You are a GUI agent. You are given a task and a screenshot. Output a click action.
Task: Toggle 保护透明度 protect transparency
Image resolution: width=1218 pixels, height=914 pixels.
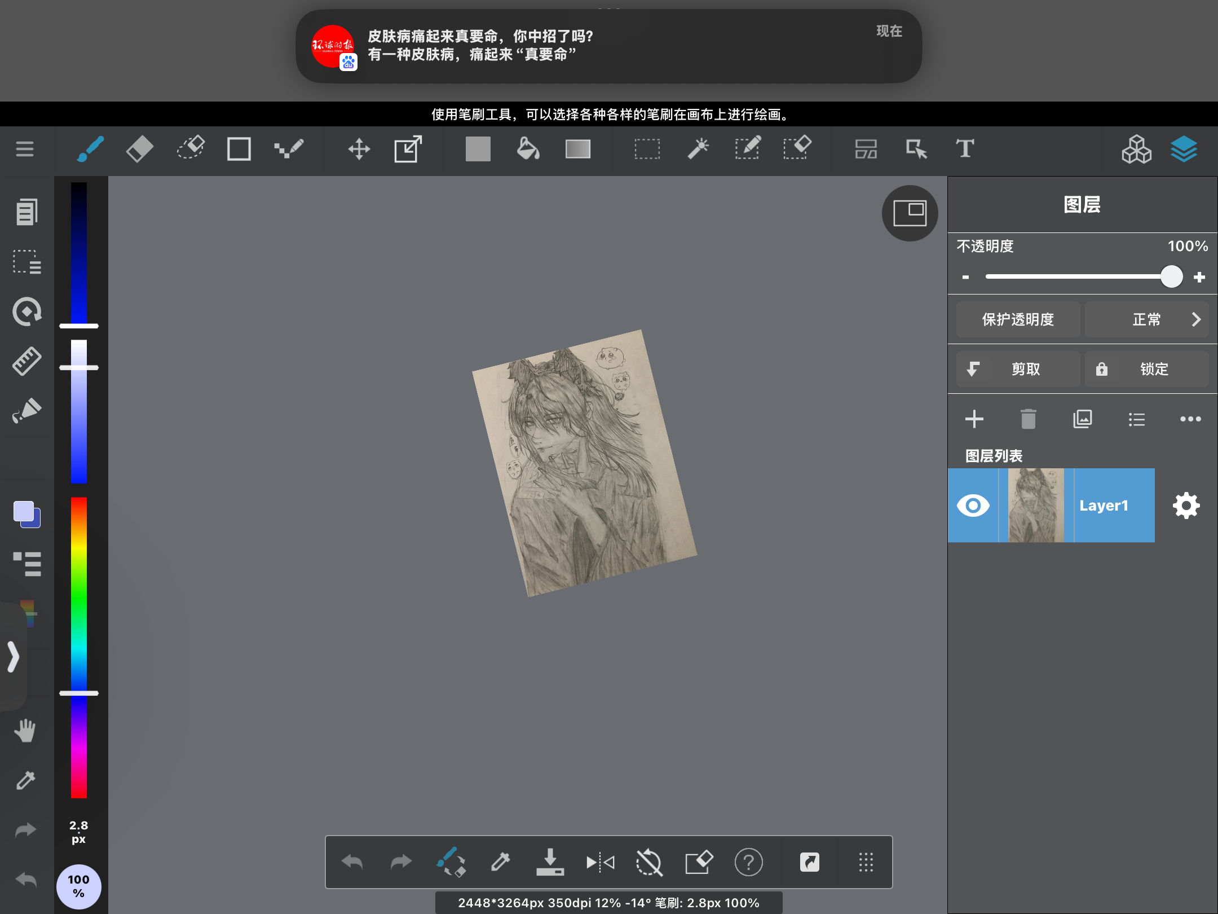(1018, 319)
